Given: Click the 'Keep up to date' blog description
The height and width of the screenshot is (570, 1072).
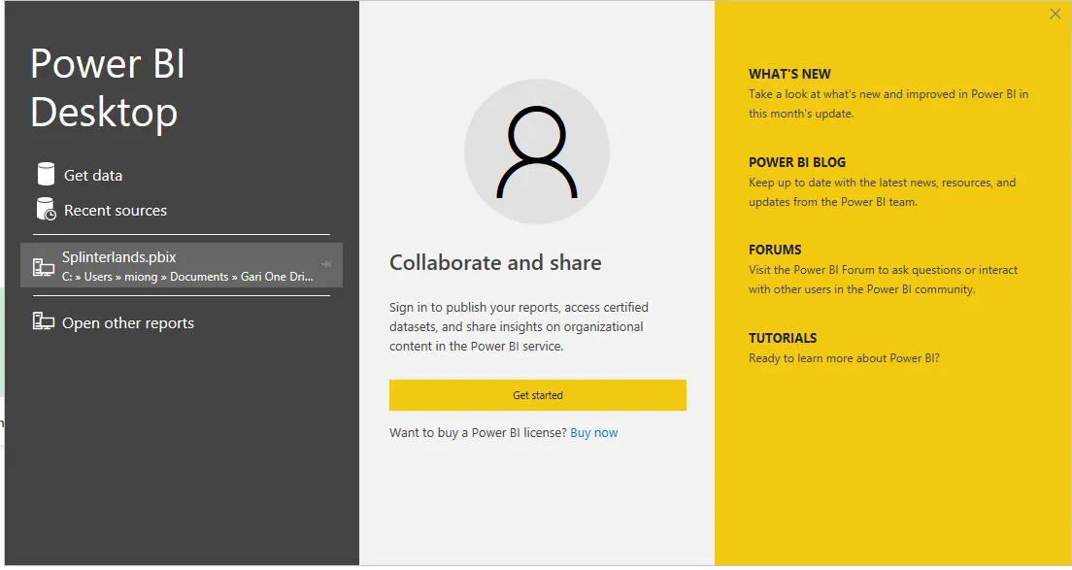Looking at the screenshot, I should [882, 192].
